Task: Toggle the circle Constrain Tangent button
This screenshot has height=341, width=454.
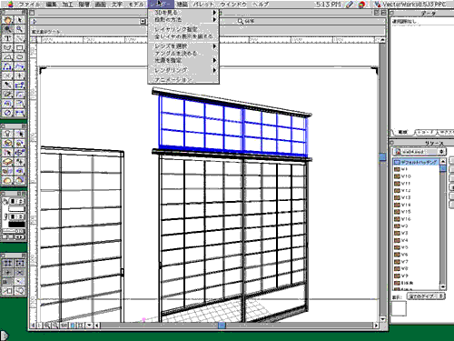Action: 19,291
